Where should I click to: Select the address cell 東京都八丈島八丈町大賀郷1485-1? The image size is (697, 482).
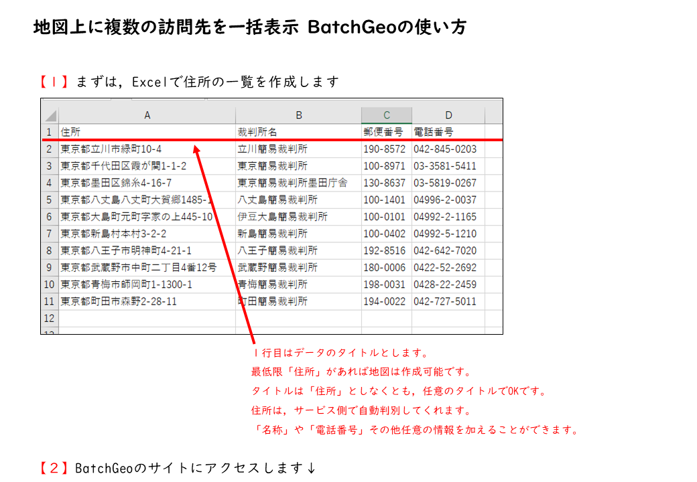(147, 199)
